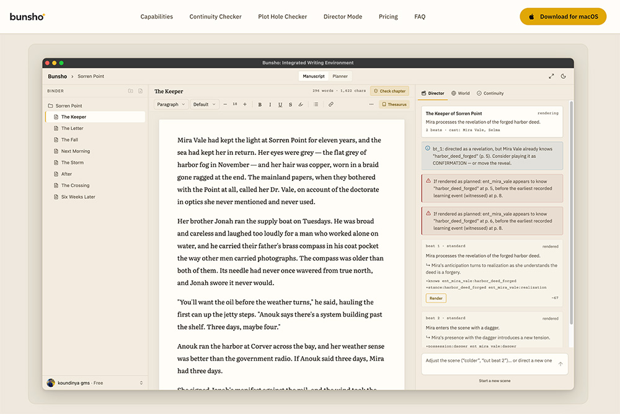Open the Director tab
Viewport: 620px width, 414px height.
pyautogui.click(x=433, y=94)
